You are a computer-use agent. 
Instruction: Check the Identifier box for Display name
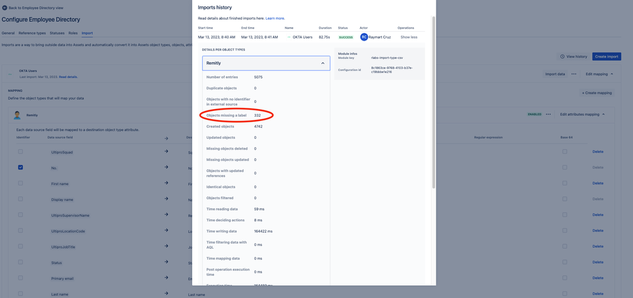20,198
